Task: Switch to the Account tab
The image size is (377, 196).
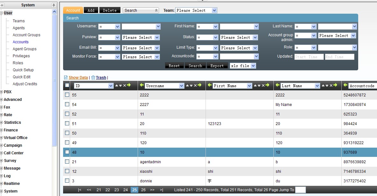Action: tap(73, 10)
